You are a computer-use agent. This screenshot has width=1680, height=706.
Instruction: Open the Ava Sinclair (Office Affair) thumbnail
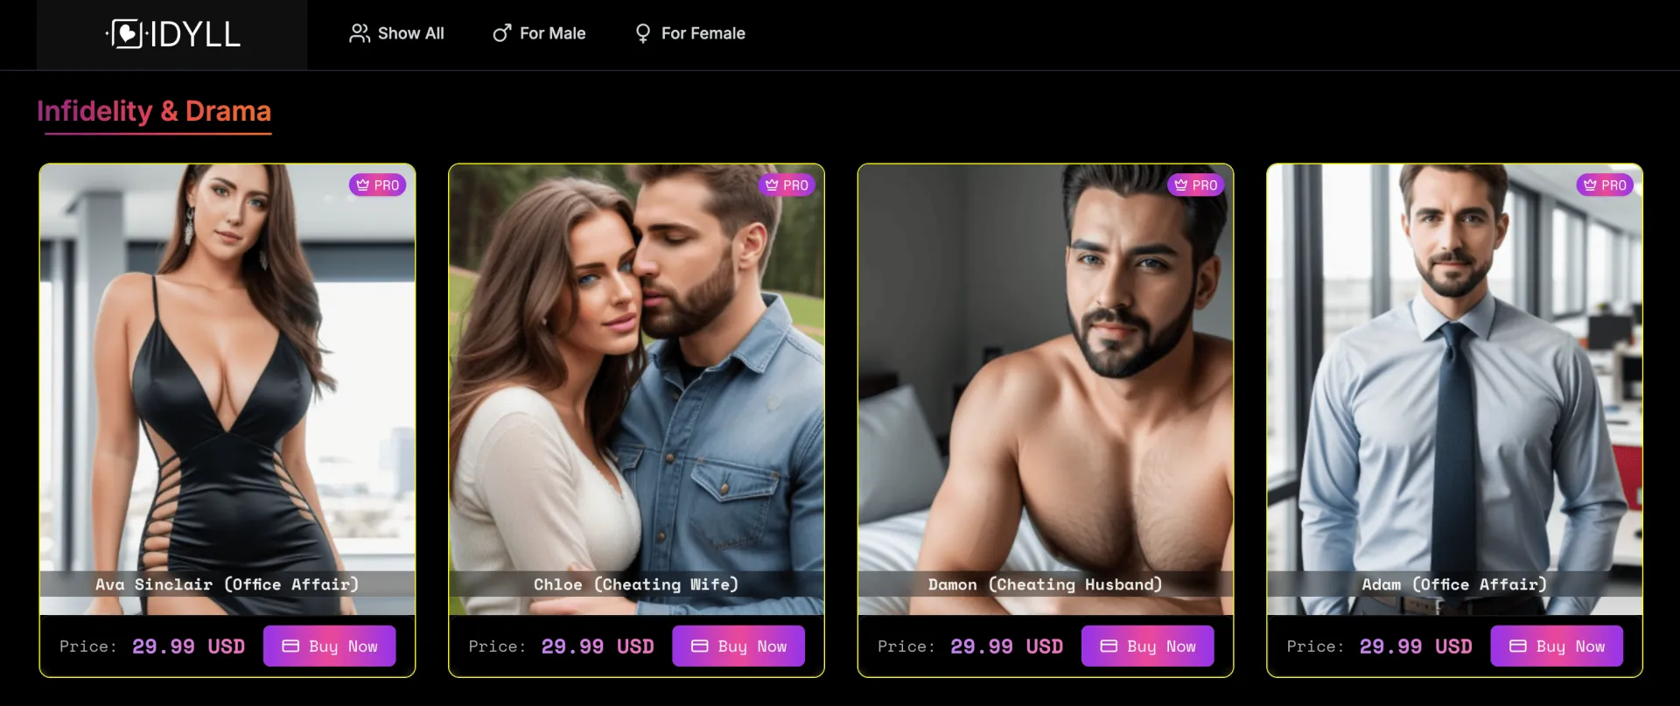(227, 389)
